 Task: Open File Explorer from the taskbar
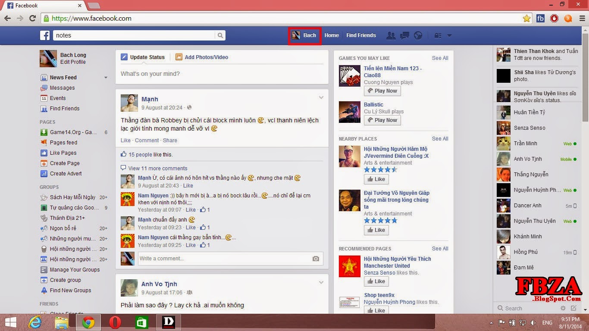(x=62, y=322)
